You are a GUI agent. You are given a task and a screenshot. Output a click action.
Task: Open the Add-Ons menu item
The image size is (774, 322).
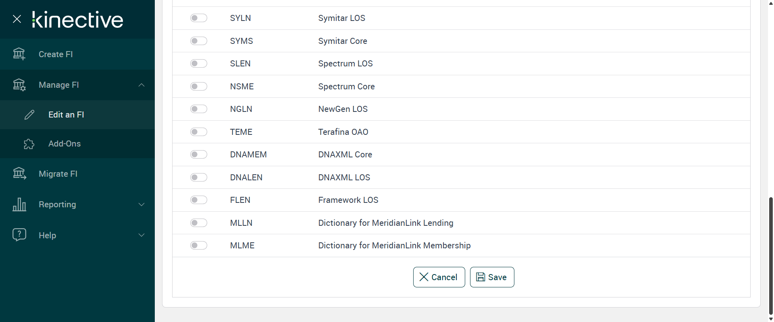click(64, 144)
